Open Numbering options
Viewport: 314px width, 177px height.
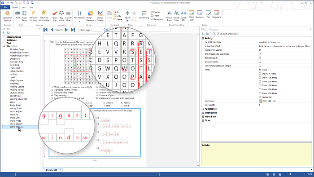tap(144, 15)
